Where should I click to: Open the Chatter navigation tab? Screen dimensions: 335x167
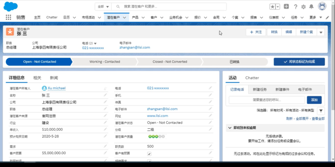52,17
